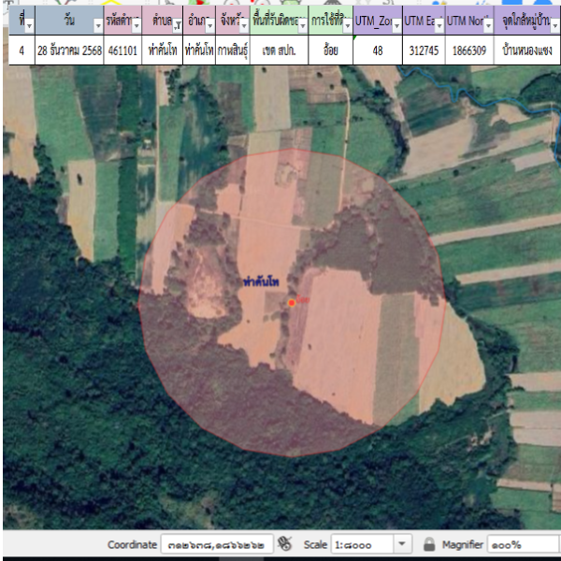Select the cell containing 28 ธันวาคม 2568

point(68,50)
